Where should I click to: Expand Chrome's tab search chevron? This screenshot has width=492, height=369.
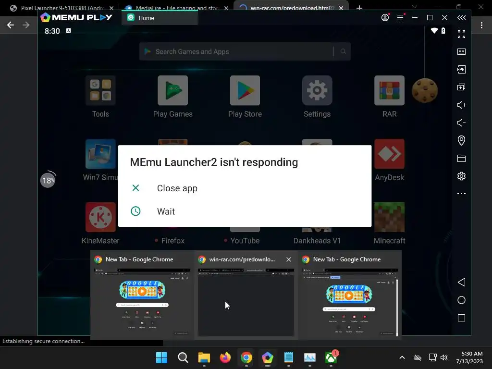(415, 7)
